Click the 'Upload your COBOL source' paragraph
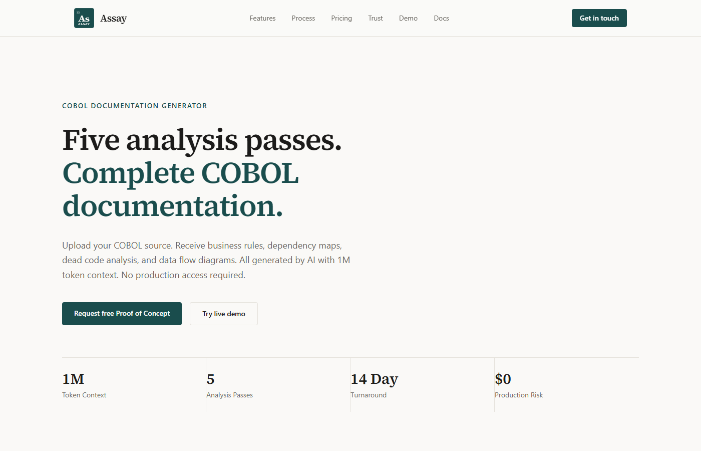This screenshot has width=701, height=451. point(206,260)
